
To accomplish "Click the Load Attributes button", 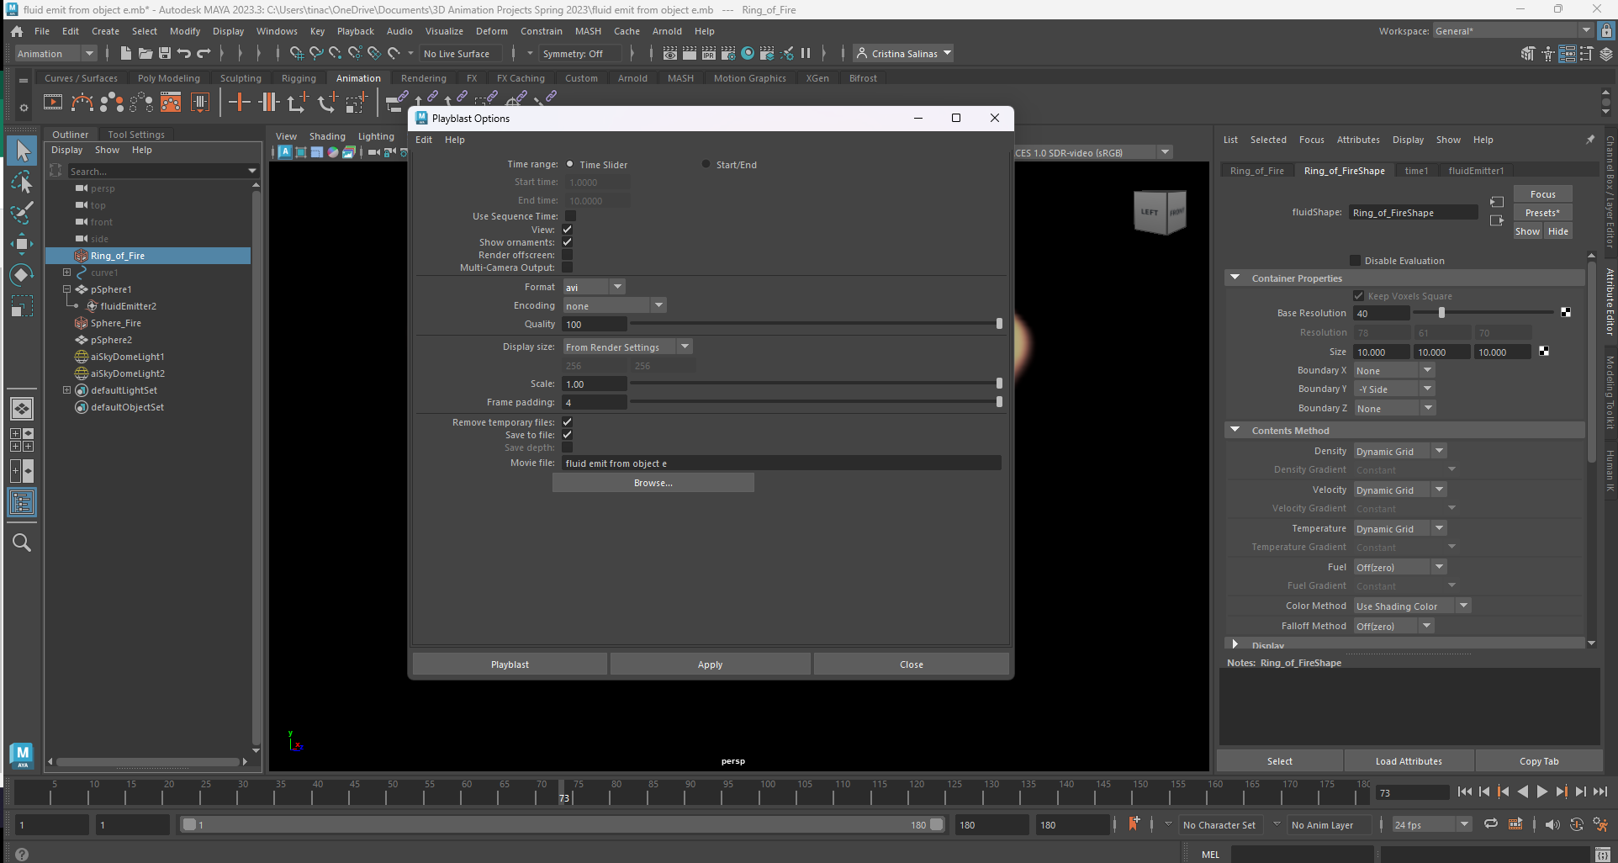I will (x=1409, y=761).
